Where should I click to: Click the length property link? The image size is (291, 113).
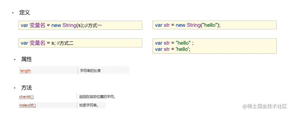pyautogui.click(x=25, y=71)
